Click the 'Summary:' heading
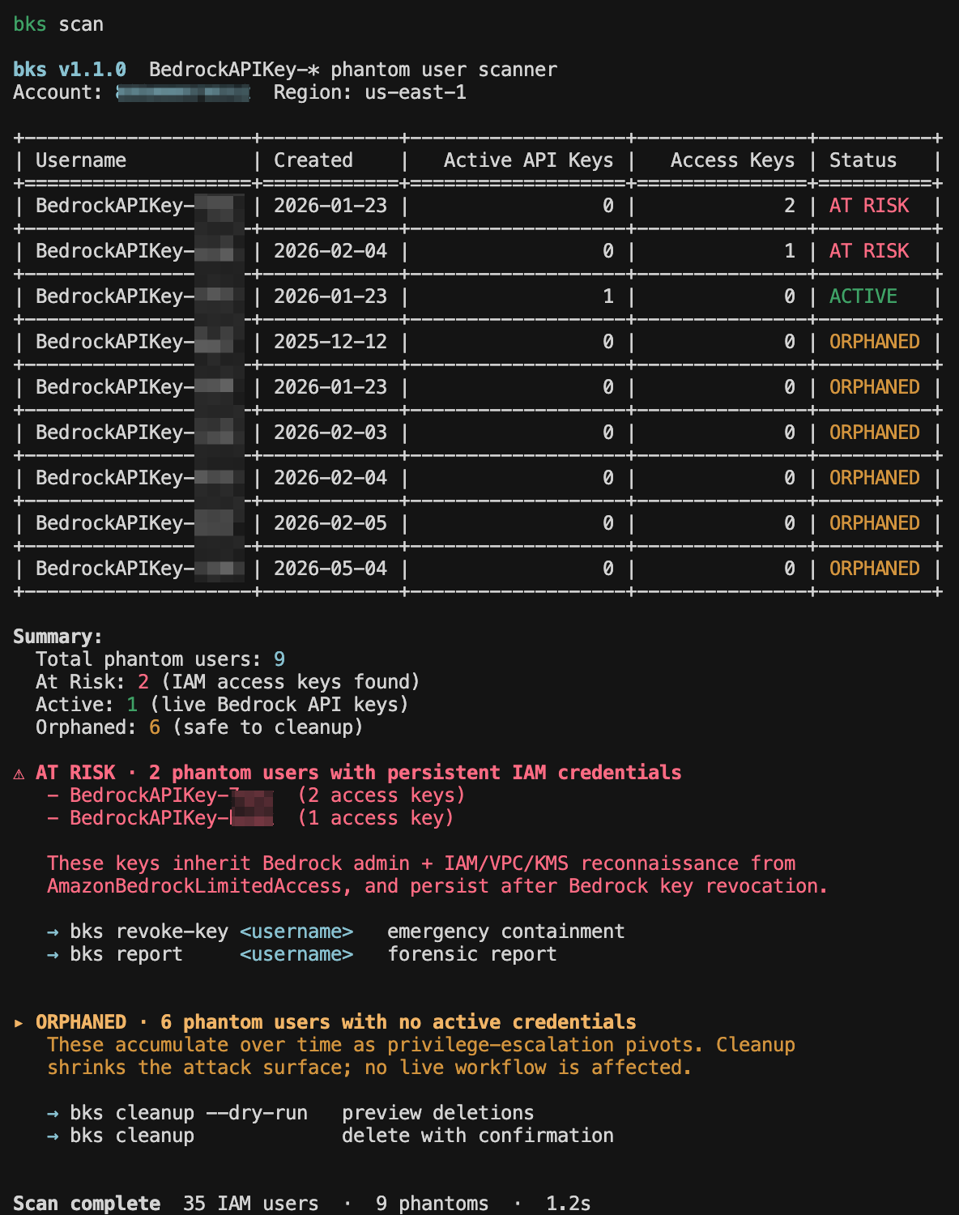Screen dimensions: 959x1215 pyautogui.click(x=58, y=637)
